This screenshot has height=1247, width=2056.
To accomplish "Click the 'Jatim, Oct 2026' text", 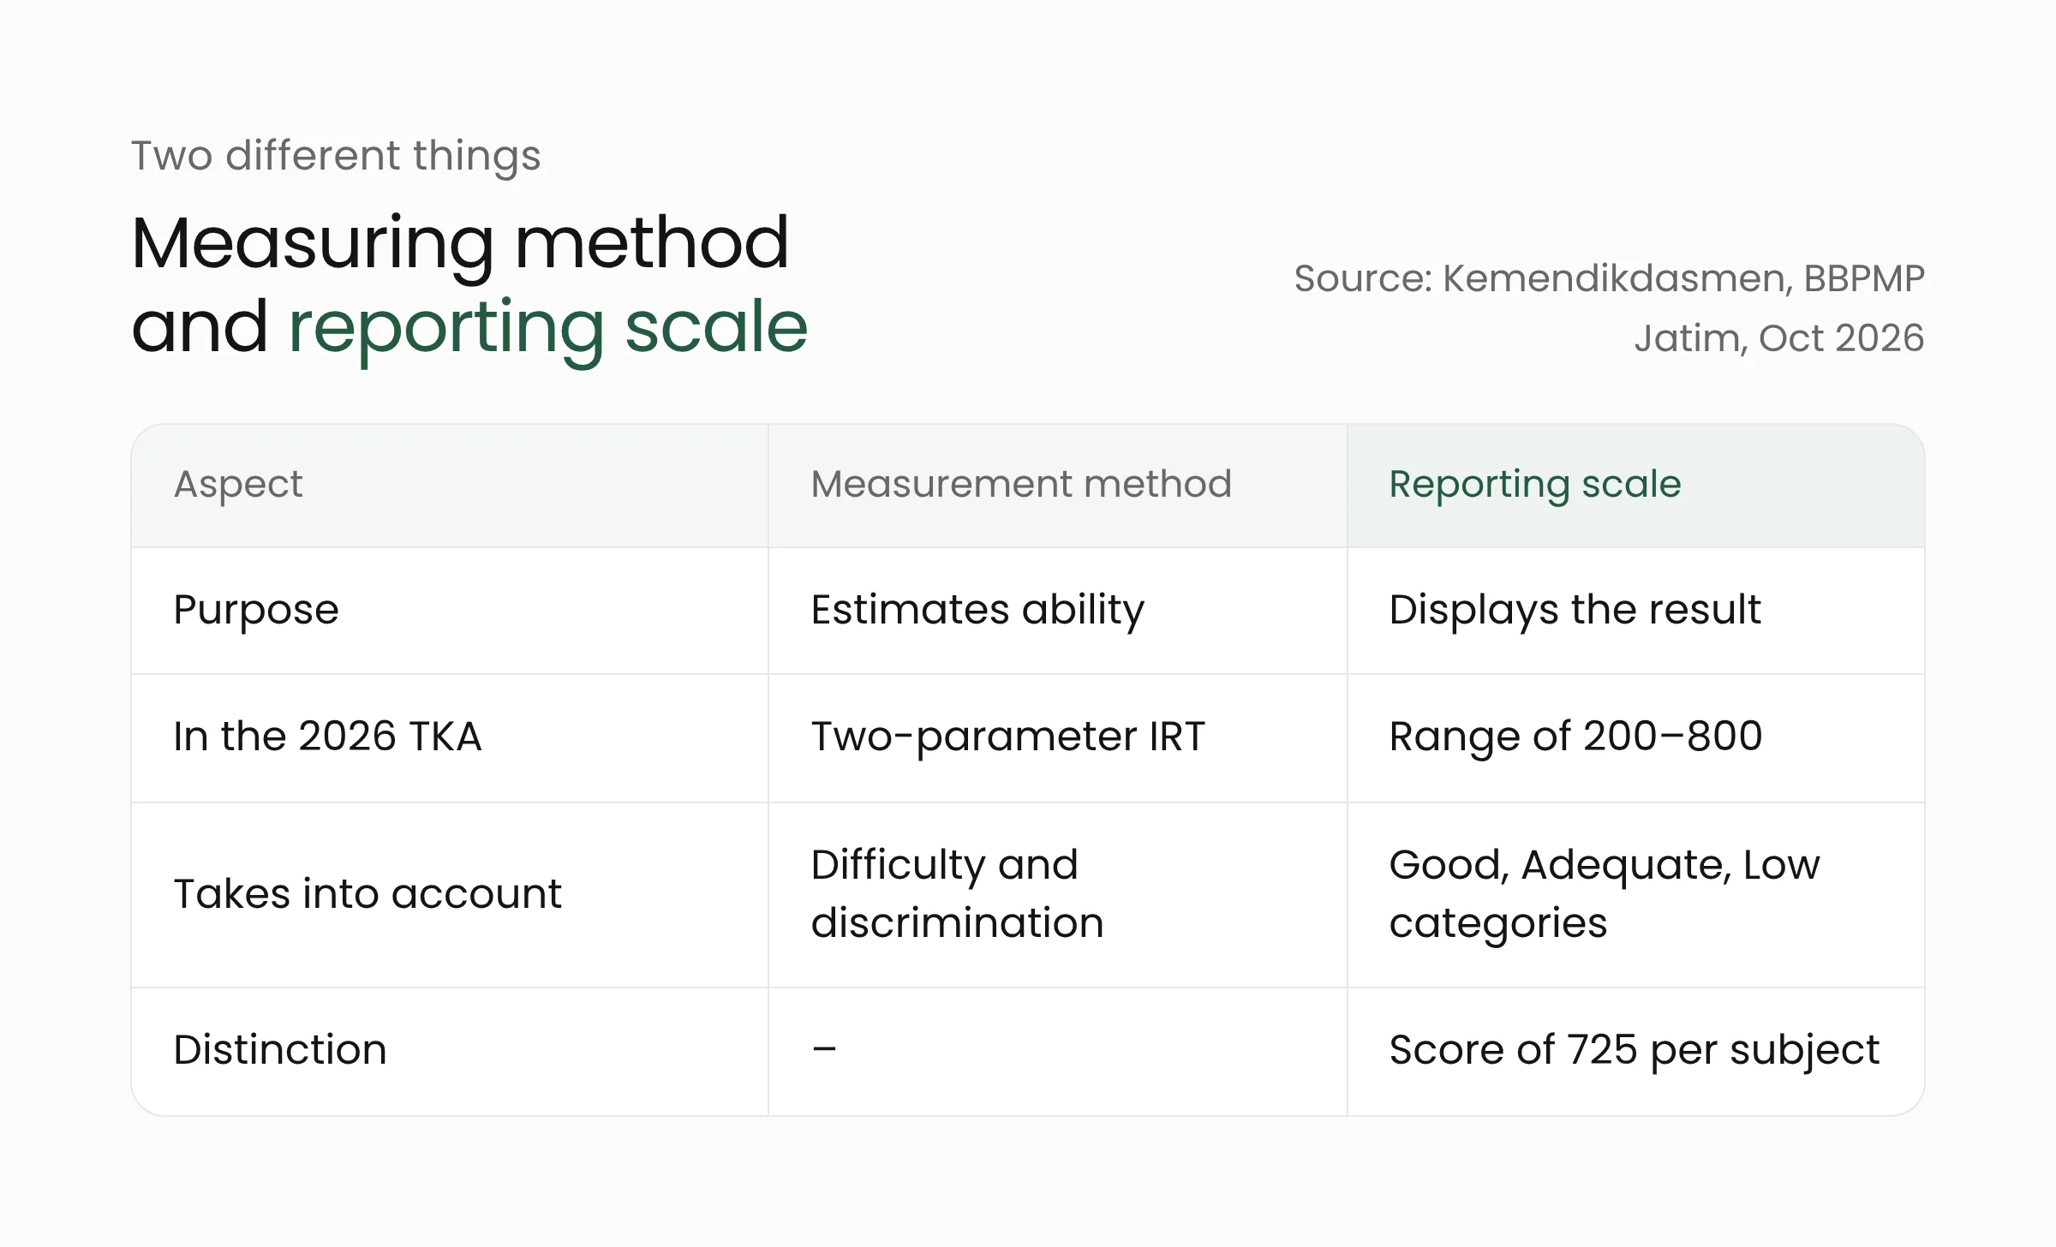I will coord(1779,337).
